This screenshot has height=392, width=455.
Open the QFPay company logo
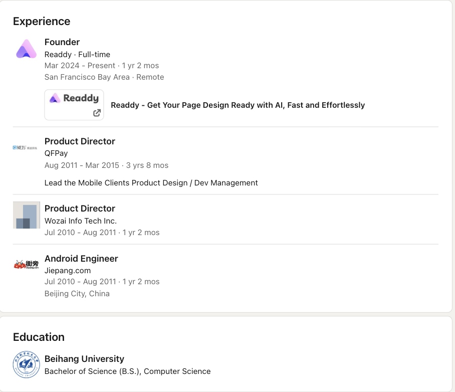pos(25,148)
